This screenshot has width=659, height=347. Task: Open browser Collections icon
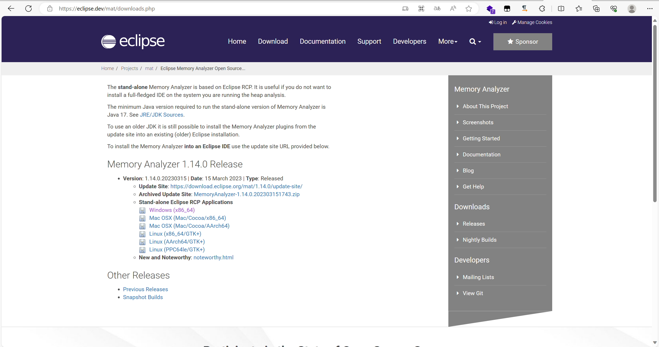coord(596,9)
